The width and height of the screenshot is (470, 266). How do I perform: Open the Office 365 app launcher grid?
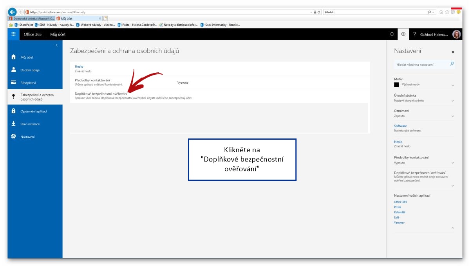(13, 34)
